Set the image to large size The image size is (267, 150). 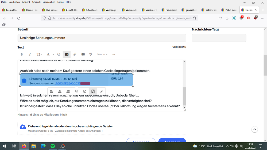point(93,92)
